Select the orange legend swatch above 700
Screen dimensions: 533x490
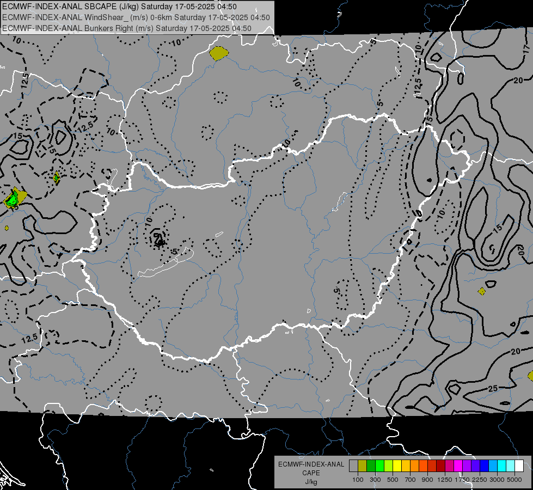pyautogui.click(x=414, y=465)
